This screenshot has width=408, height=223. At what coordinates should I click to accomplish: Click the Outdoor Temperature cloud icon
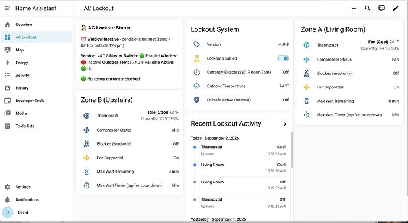[x=196, y=86]
